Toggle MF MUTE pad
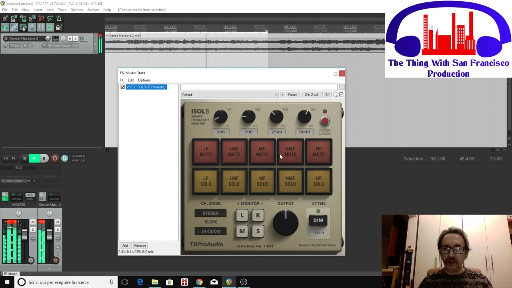 click(x=262, y=152)
